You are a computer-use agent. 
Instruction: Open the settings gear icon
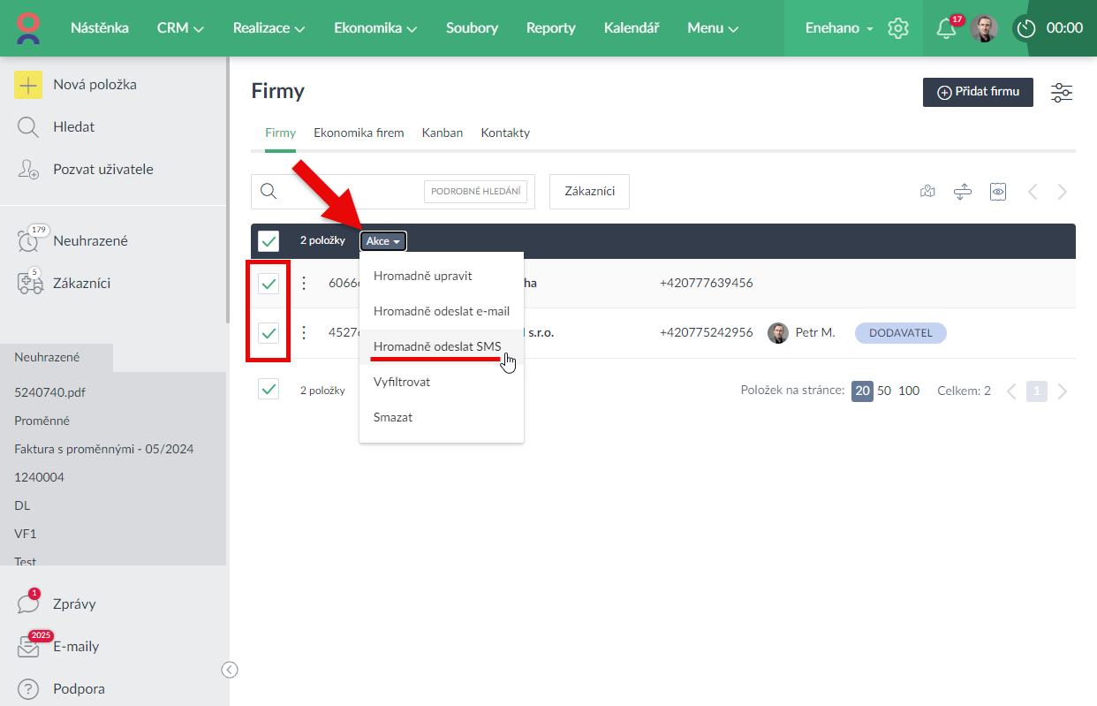coord(898,28)
